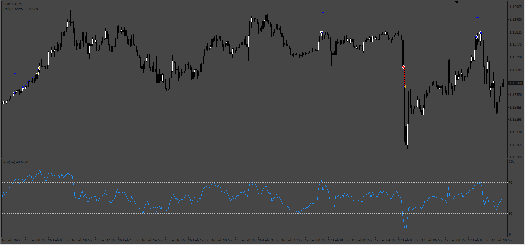Click the RSI scale value 30
Viewport: 525px width, 245px height.
coord(511,213)
